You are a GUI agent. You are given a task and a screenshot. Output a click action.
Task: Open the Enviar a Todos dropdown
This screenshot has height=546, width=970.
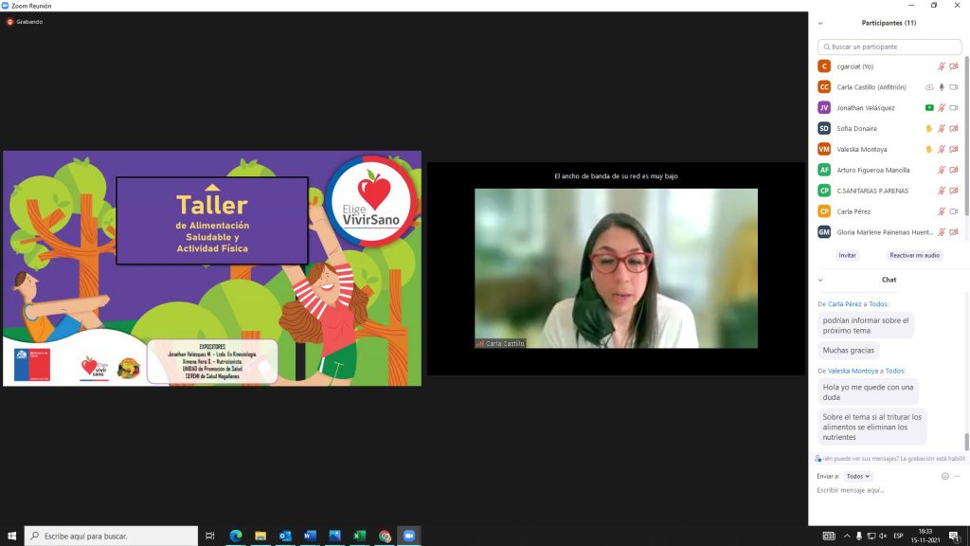[x=857, y=476]
